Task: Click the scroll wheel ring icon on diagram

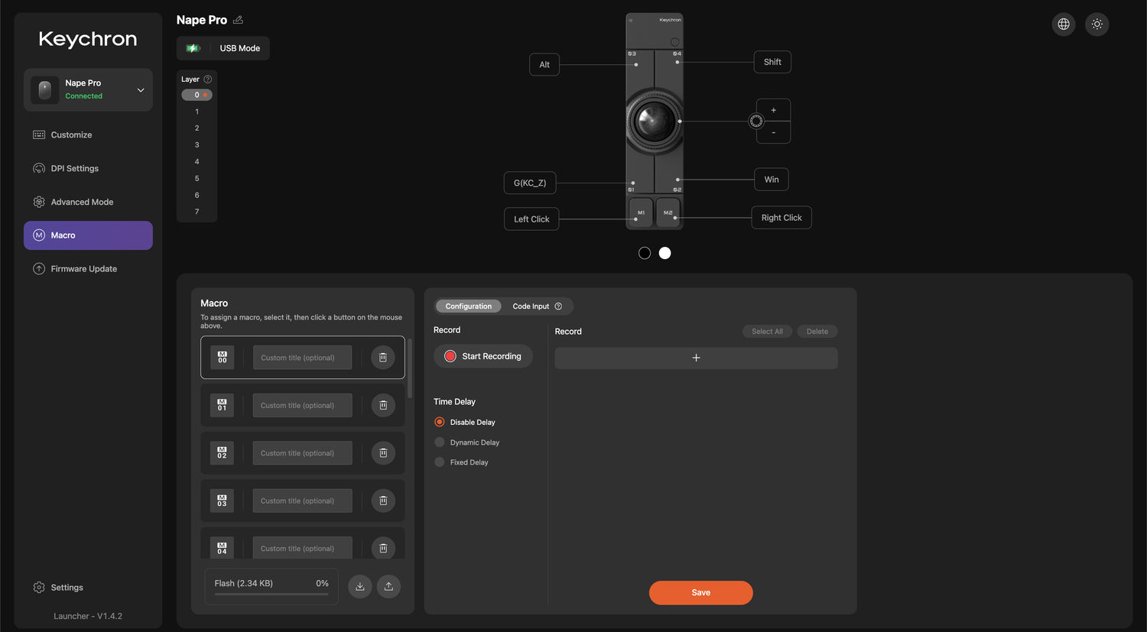Action: pyautogui.click(x=756, y=121)
